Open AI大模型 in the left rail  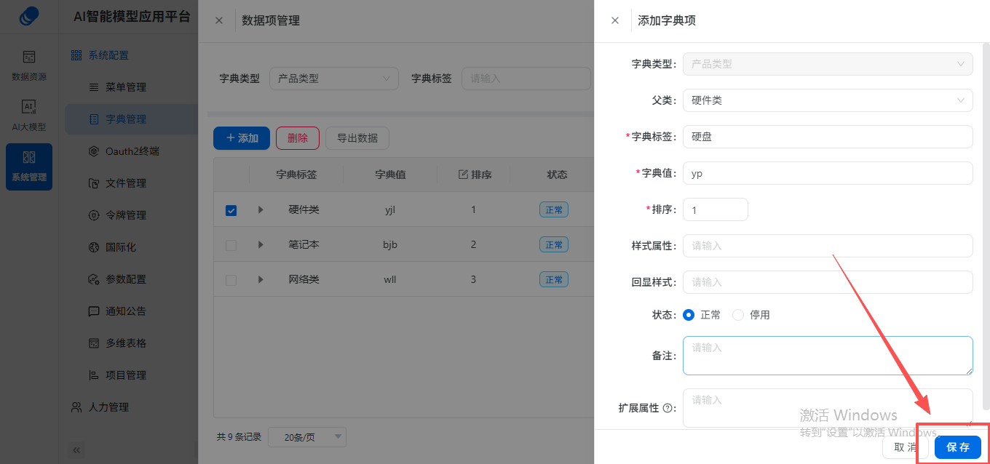pyautogui.click(x=29, y=116)
